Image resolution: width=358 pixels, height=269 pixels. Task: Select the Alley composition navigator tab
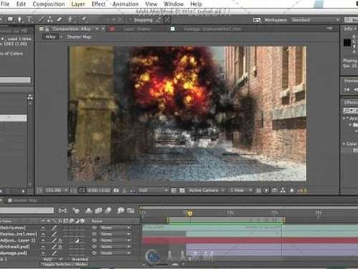50,37
